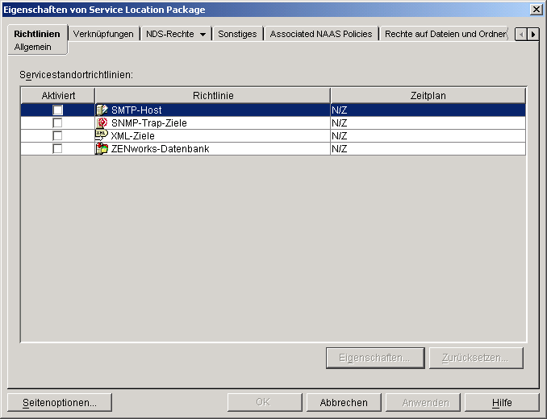The image size is (547, 419).
Task: Open Rechte auf Dateien und Ordner tab
Action: coord(445,34)
